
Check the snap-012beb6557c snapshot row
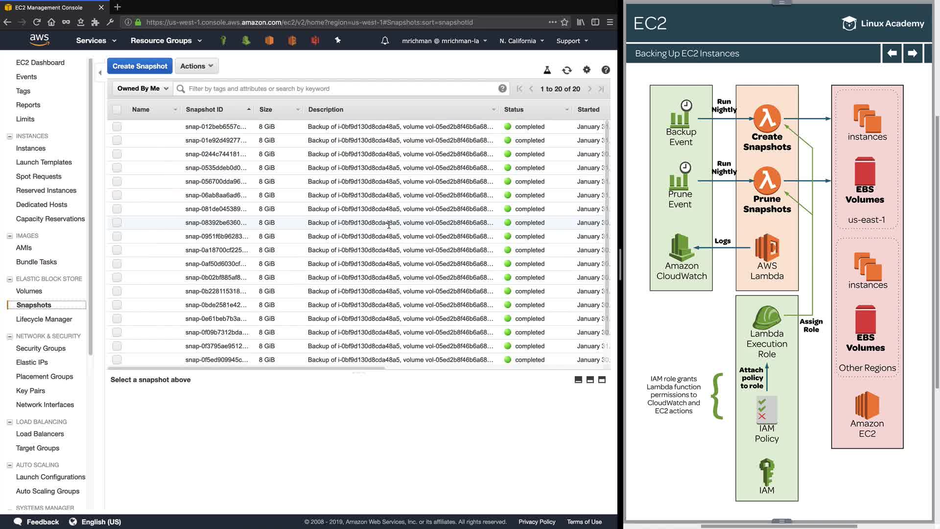117,127
